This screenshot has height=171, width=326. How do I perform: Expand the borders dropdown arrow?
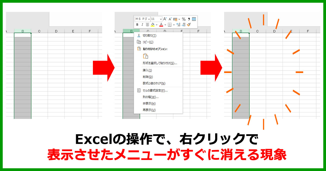pos(174,25)
